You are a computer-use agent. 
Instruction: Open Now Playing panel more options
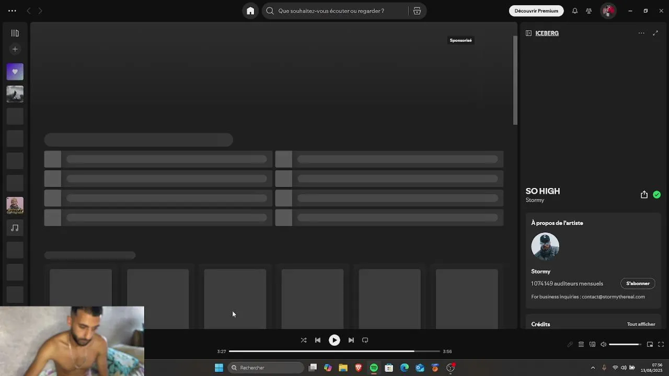[x=641, y=33]
